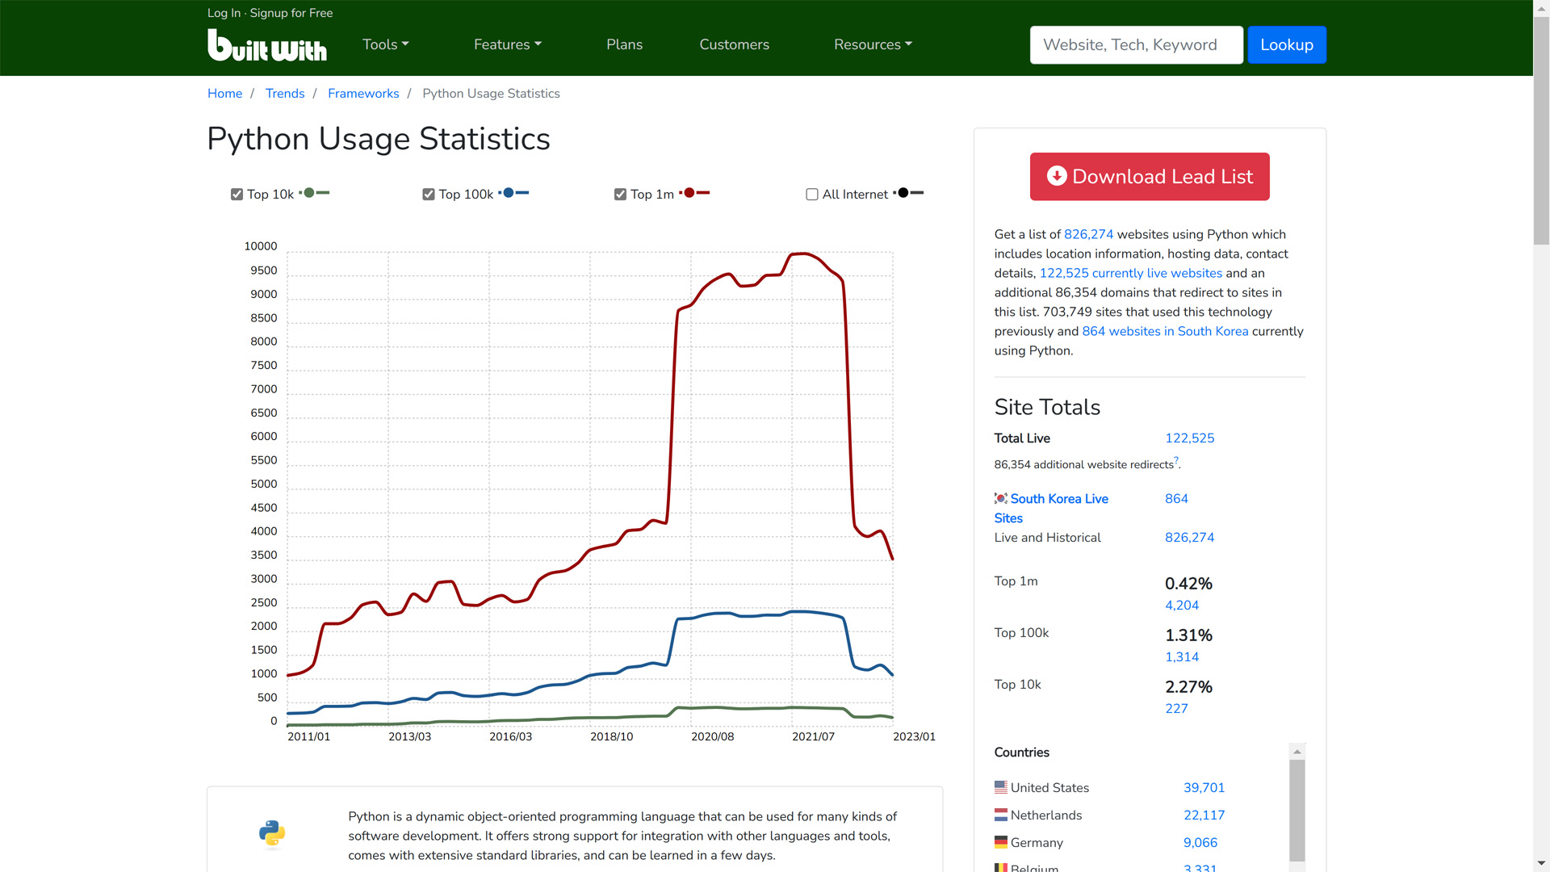Click page scrollbar down arrow
This screenshot has width=1550, height=872.
tap(1541, 864)
